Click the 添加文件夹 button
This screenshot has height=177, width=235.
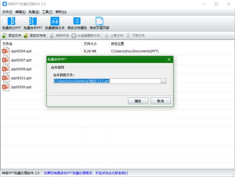pos(35,36)
